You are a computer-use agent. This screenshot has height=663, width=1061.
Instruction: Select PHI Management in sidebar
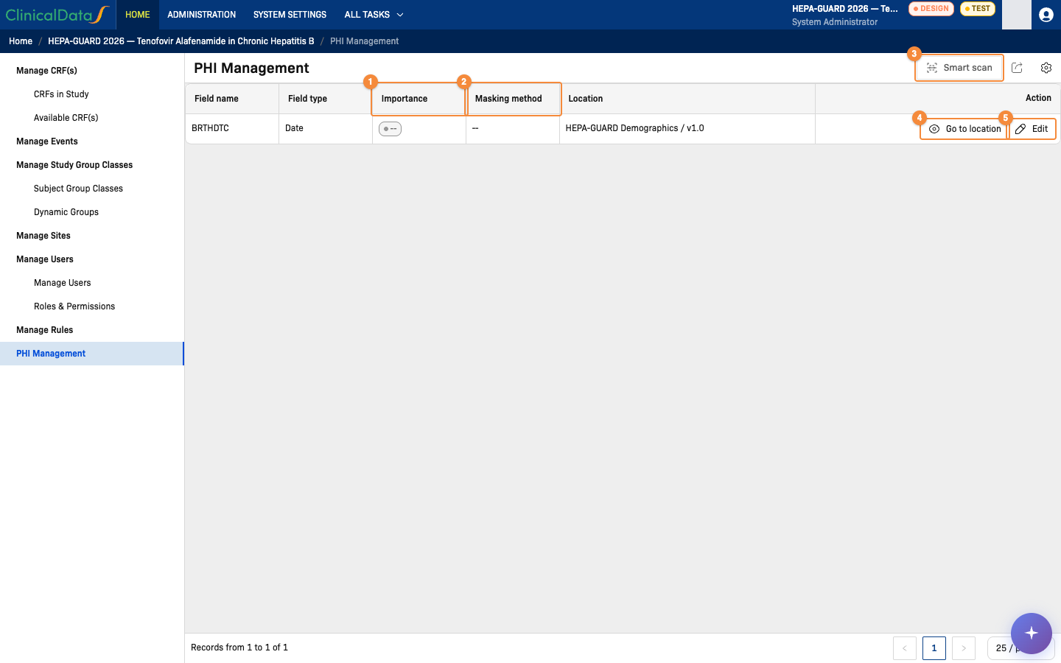pos(92,354)
